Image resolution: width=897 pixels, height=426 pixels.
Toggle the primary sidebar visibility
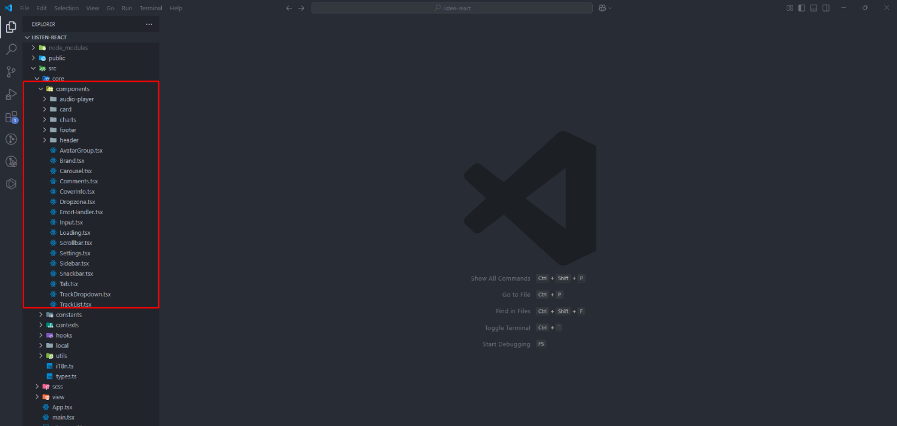(802, 8)
